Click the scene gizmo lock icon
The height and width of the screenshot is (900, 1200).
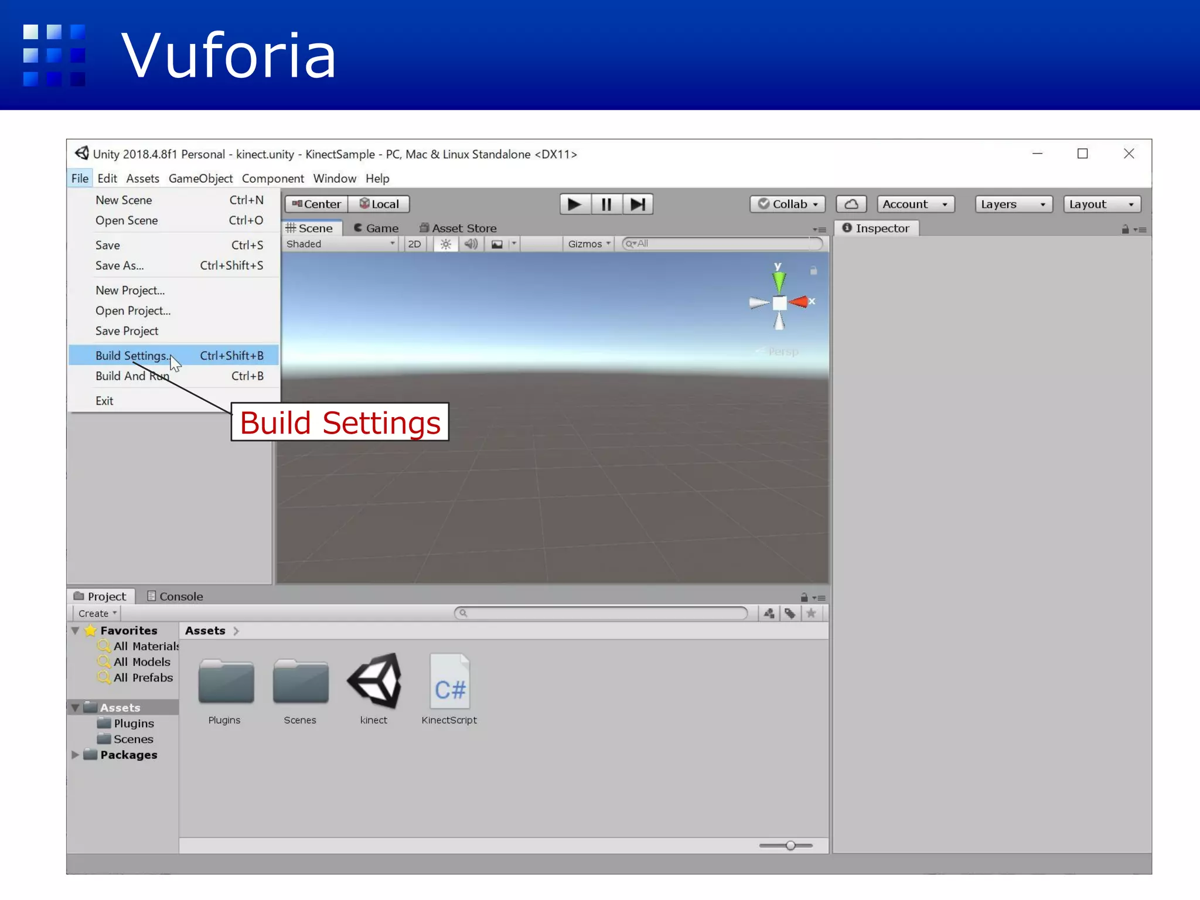tap(813, 271)
